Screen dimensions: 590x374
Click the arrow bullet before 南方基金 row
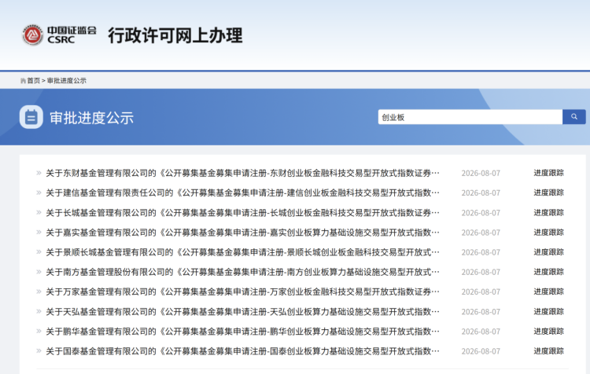coord(39,272)
